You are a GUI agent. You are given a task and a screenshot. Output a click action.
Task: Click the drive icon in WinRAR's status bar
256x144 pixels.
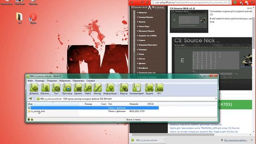tap(29, 119)
